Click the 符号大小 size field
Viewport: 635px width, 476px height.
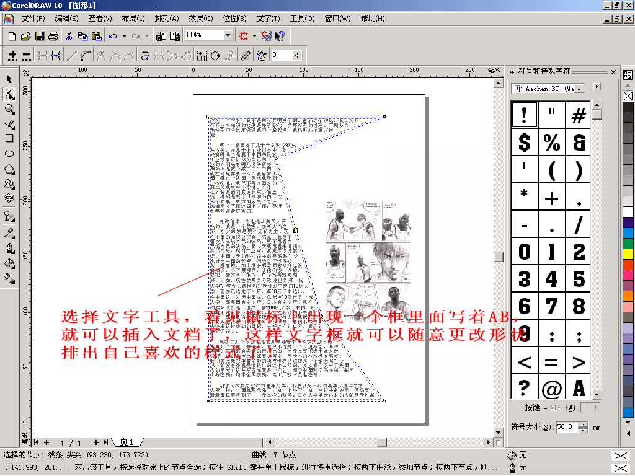567,427
